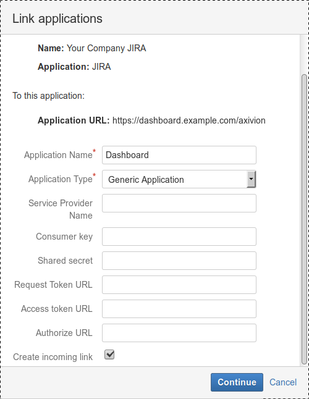The height and width of the screenshot is (399, 309).
Task: Select the Shared secret input box
Action: coord(179,261)
